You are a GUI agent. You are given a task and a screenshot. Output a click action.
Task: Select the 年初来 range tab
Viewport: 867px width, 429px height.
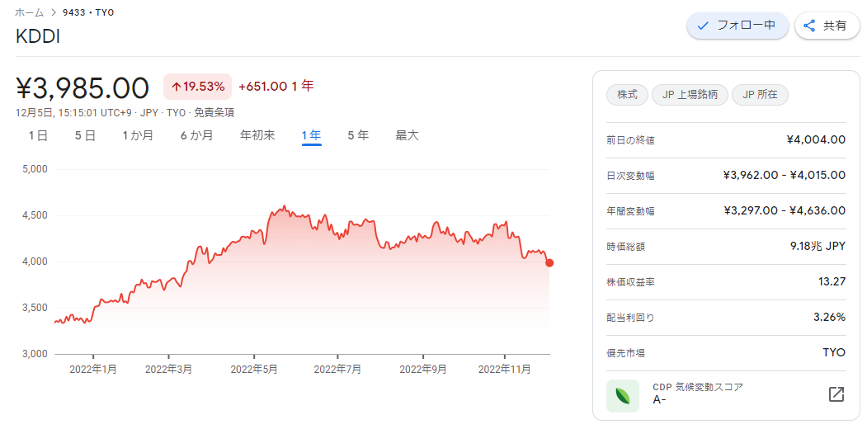tap(257, 135)
